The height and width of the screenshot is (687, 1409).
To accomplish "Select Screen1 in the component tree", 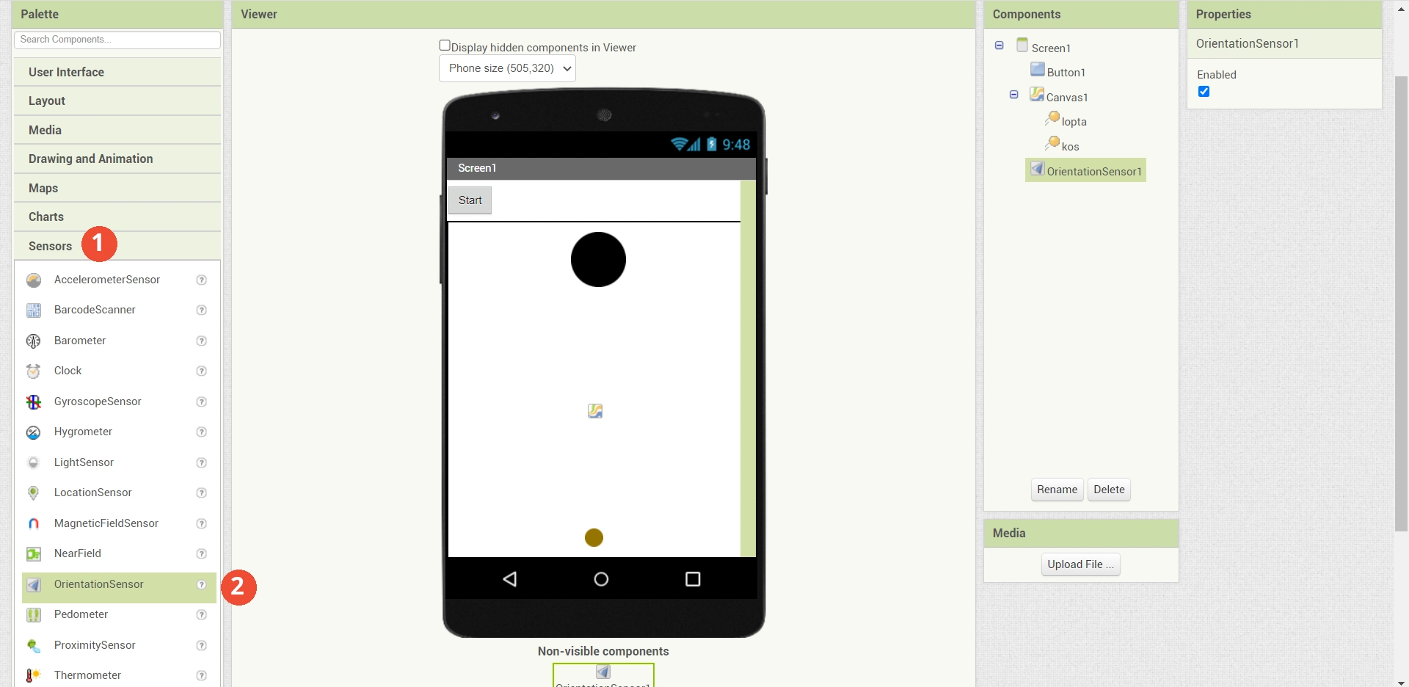I will point(1051,48).
